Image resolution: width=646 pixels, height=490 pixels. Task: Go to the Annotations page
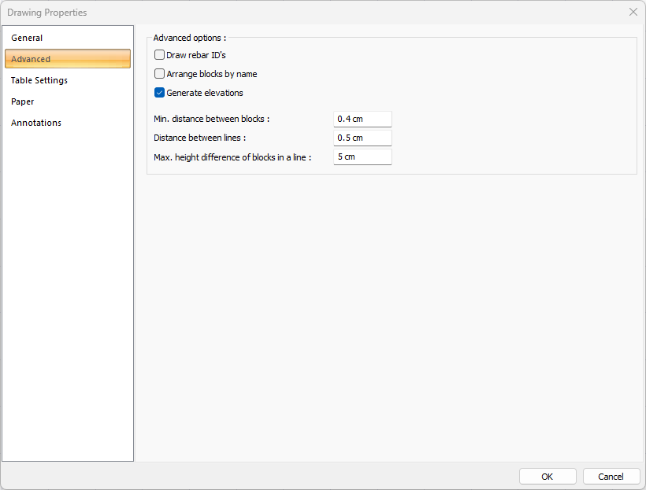pos(36,123)
